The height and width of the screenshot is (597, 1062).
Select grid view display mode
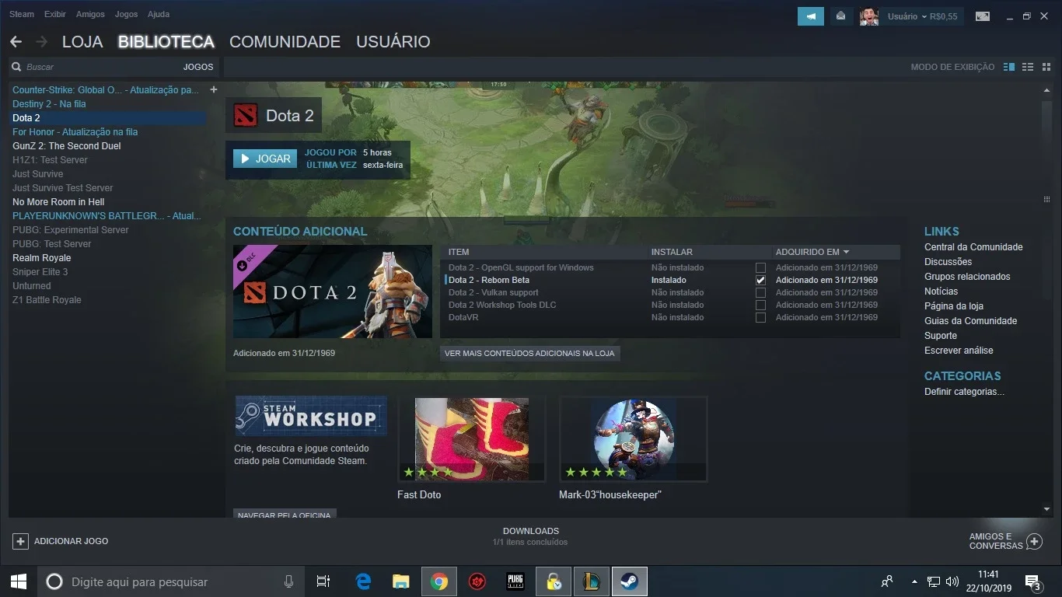coord(1046,68)
